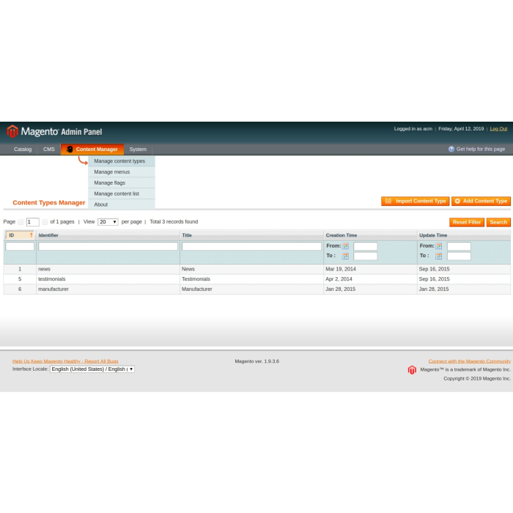This screenshot has width=513, height=513.
Task: Focus the Identifier filter field
Action: click(108, 246)
